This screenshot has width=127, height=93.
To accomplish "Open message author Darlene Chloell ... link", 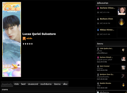I will (x=106, y=57).
